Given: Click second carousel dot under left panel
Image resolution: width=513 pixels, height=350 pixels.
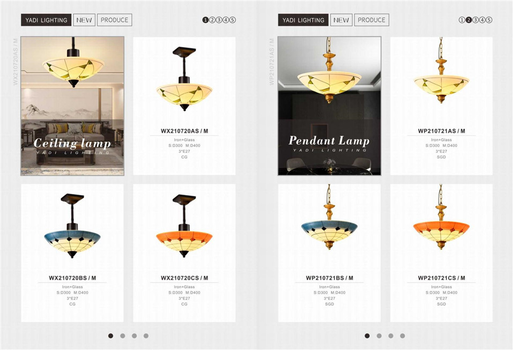Looking at the screenshot, I should point(123,336).
